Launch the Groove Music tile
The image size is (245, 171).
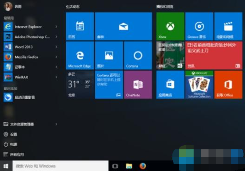[x=199, y=26]
